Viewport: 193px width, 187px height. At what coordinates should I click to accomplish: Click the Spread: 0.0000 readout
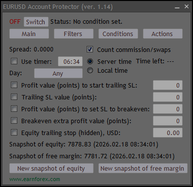[31, 49]
